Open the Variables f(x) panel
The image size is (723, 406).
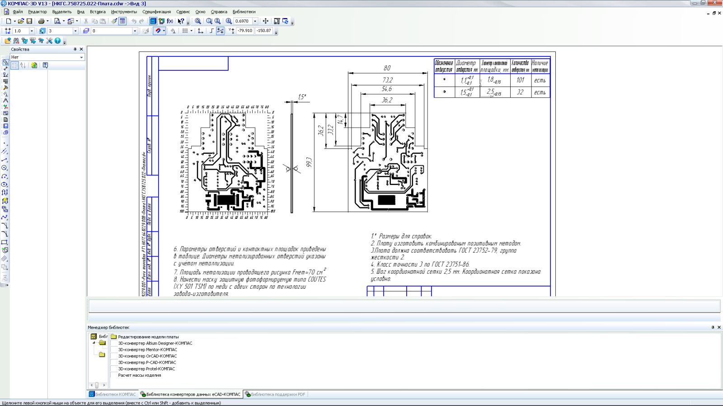coord(170,21)
